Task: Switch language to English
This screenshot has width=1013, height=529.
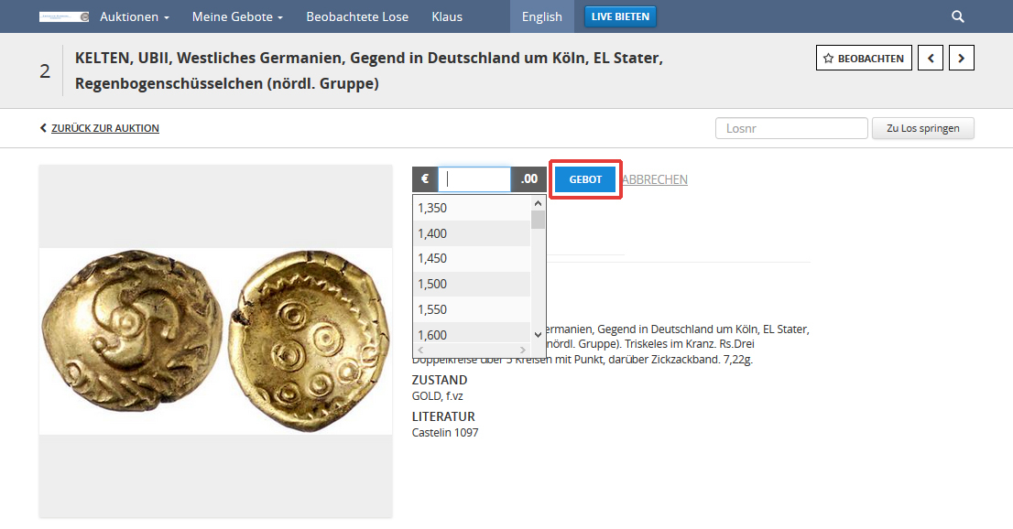Action: coord(542,16)
